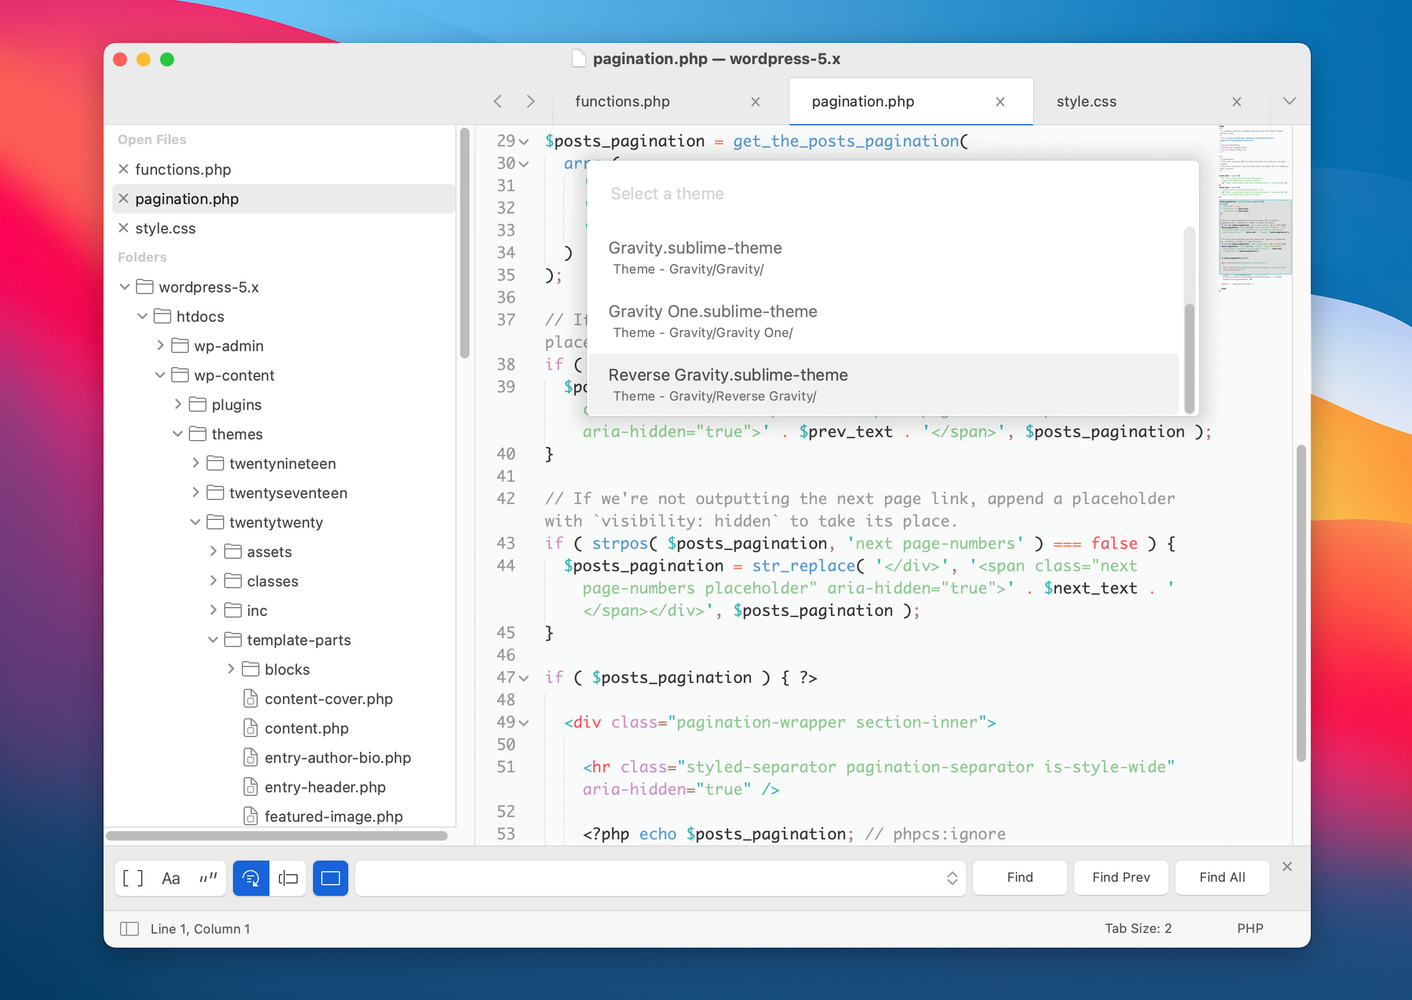The height and width of the screenshot is (1000, 1412).
Task: Click the in-selection search icon
Action: click(x=288, y=878)
